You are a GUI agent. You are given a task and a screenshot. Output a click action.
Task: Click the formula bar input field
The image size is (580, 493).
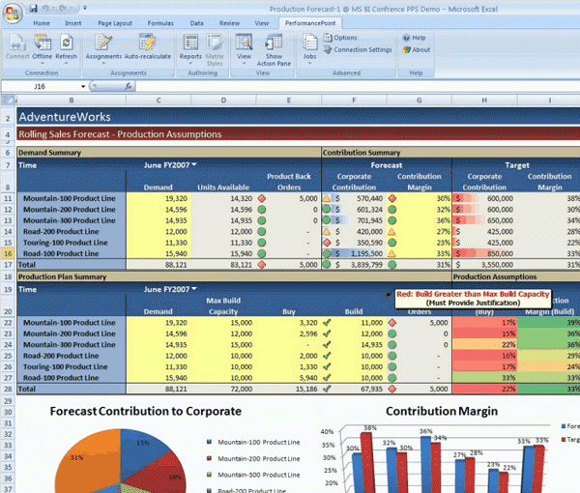click(358, 87)
